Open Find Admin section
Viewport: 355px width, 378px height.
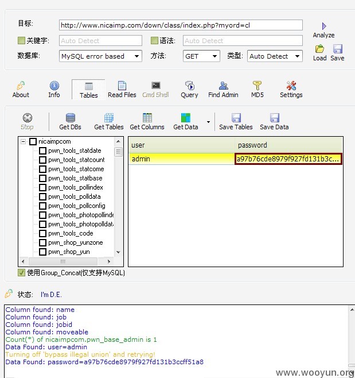[223, 90]
